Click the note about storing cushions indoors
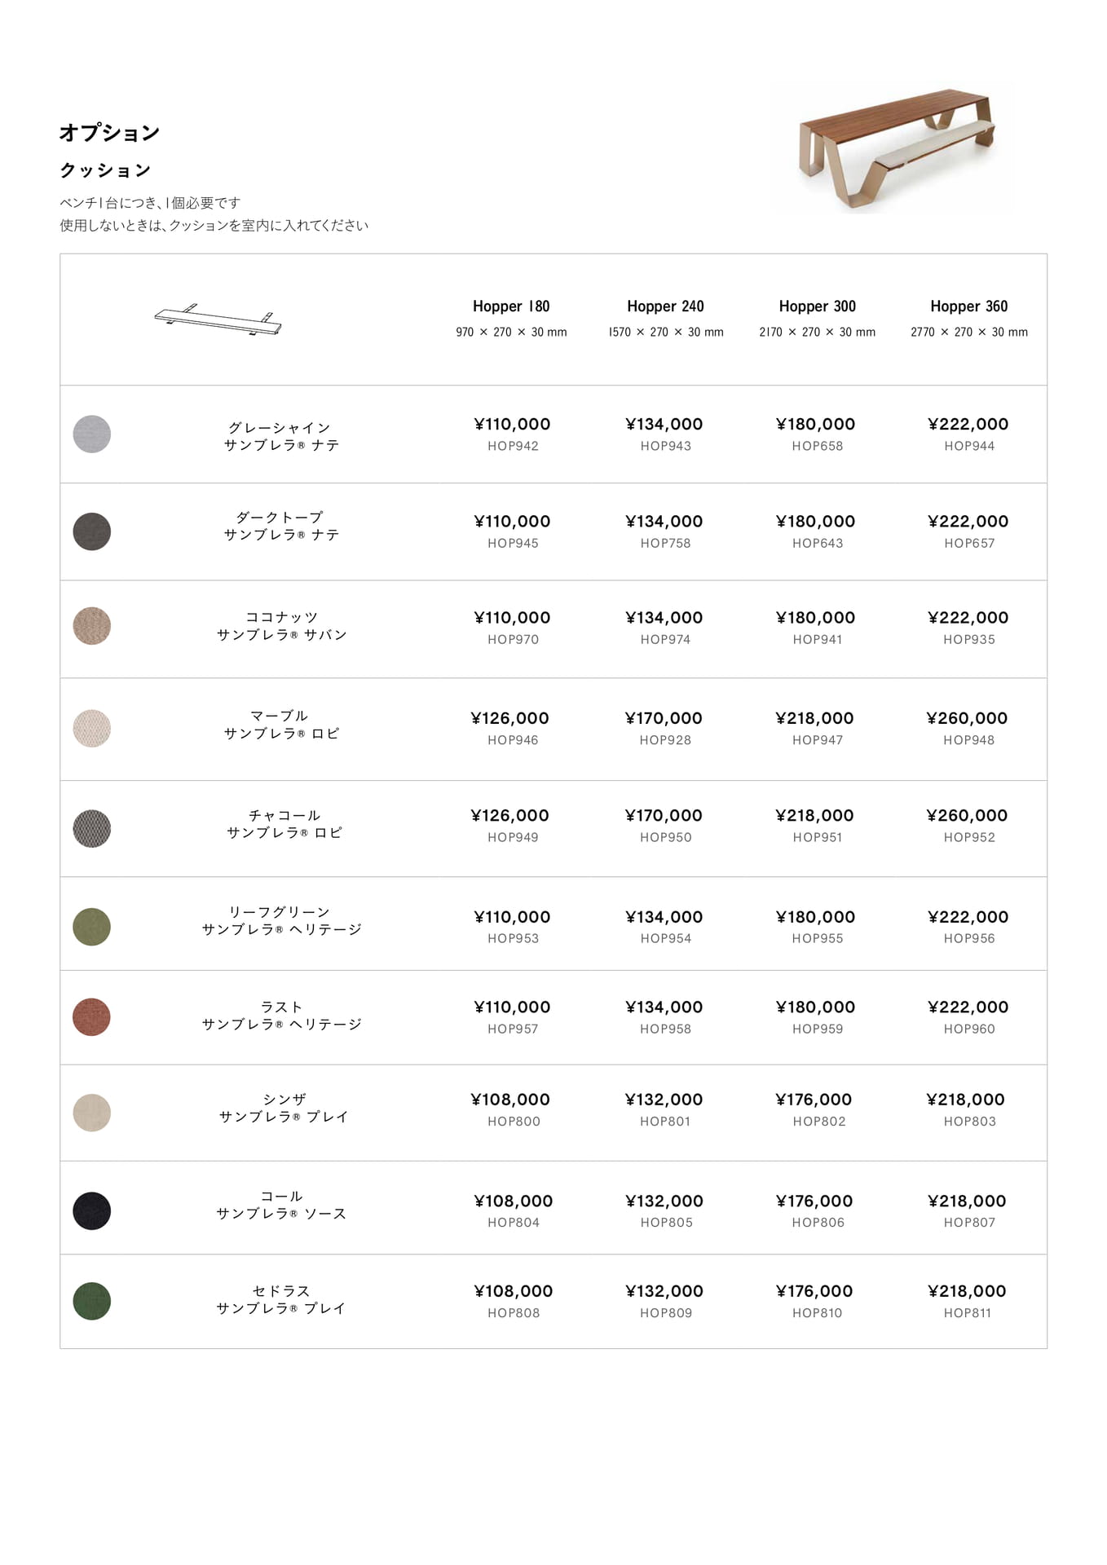 (214, 225)
